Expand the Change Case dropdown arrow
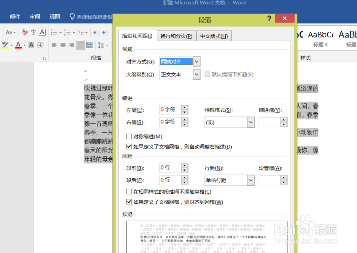This screenshot has height=253, width=357. point(15,33)
